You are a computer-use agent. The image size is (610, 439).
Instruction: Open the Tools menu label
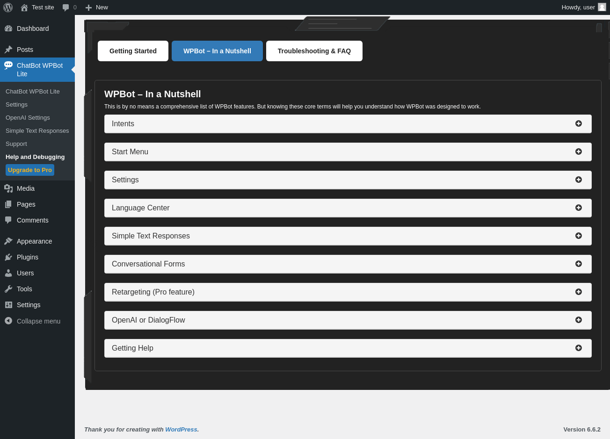(x=24, y=289)
